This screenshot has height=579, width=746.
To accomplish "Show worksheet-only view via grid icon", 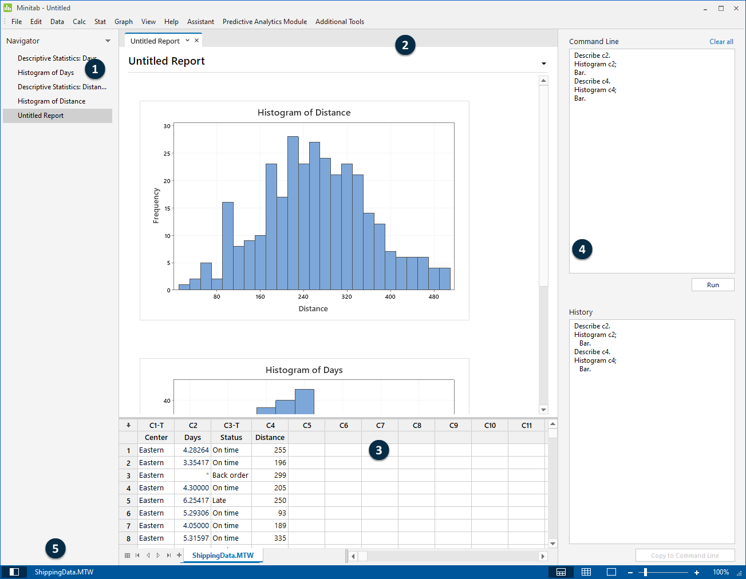I will pos(586,572).
